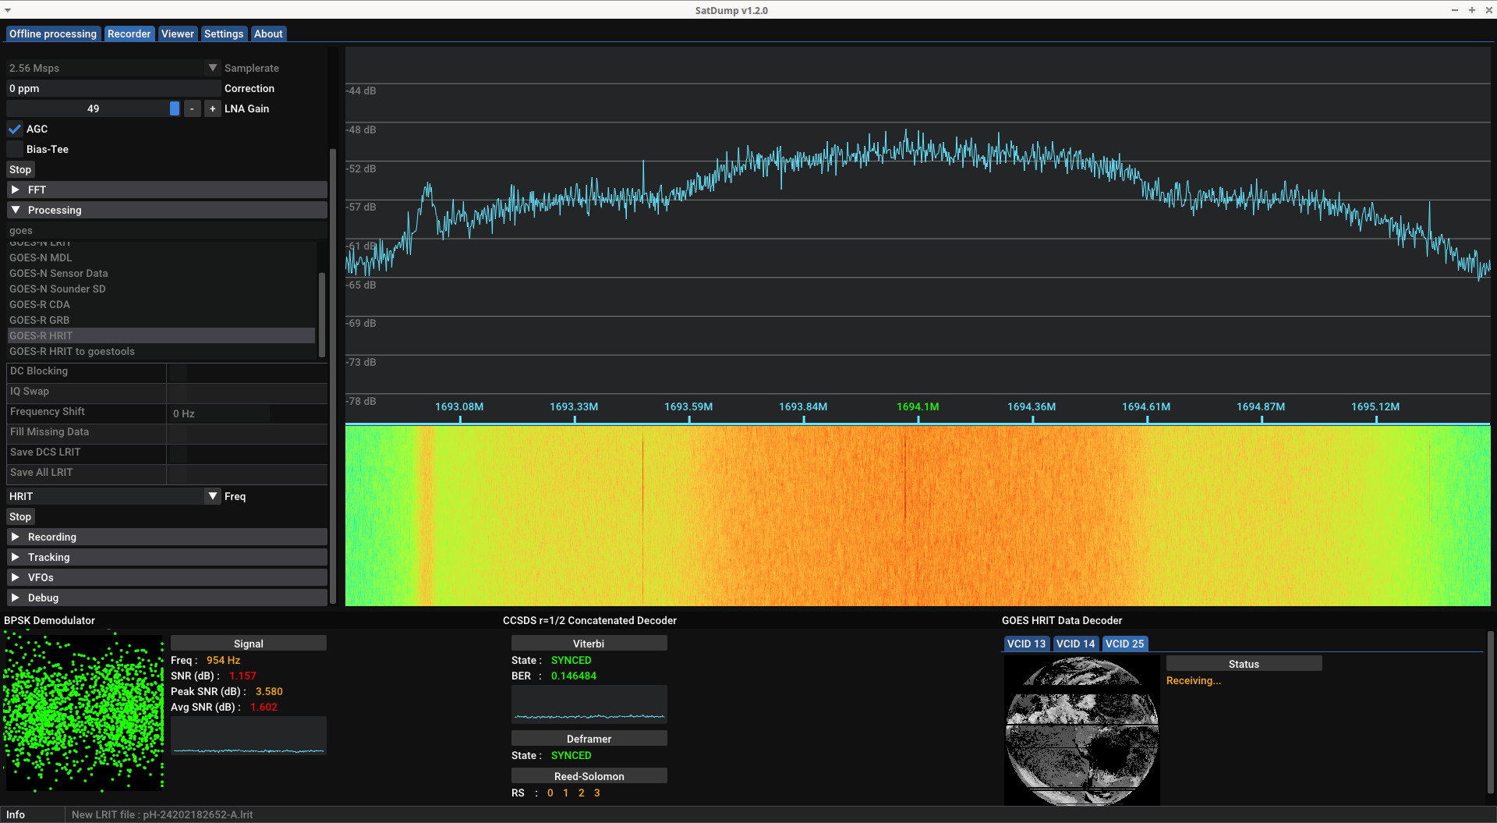Image resolution: width=1497 pixels, height=823 pixels.
Task: Click the Earth full-disk image preview
Action: pyautogui.click(x=1082, y=730)
